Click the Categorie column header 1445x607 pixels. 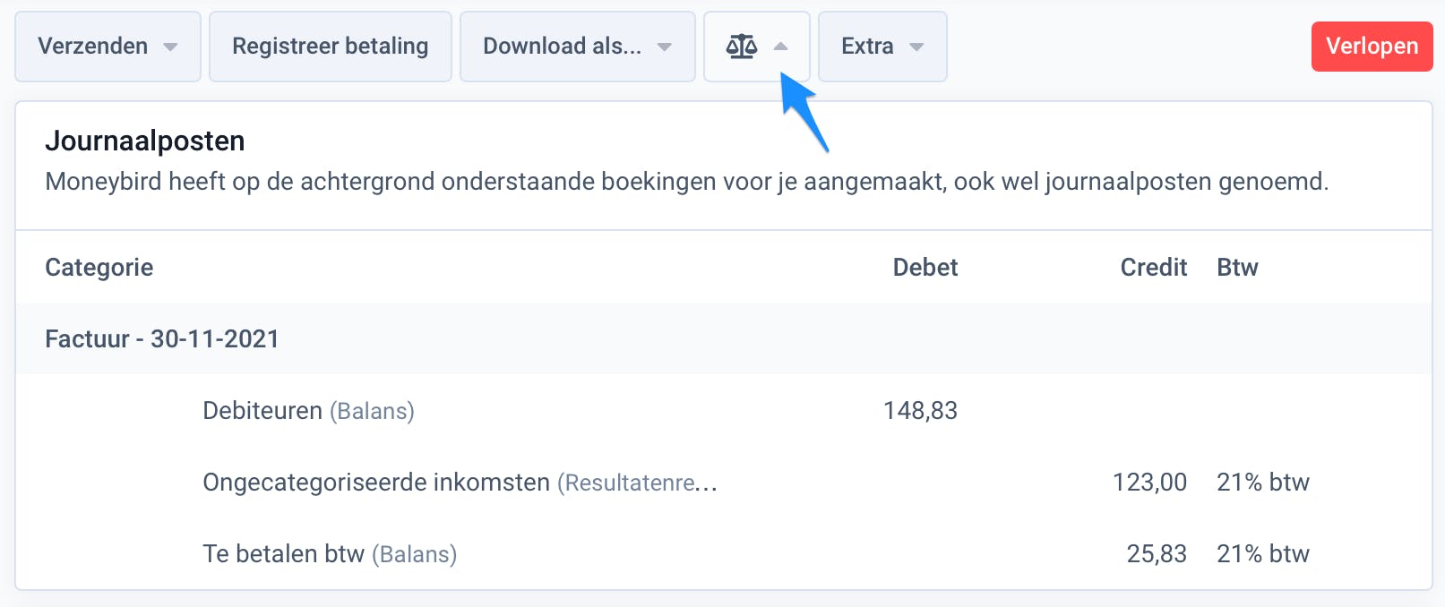[x=99, y=267]
